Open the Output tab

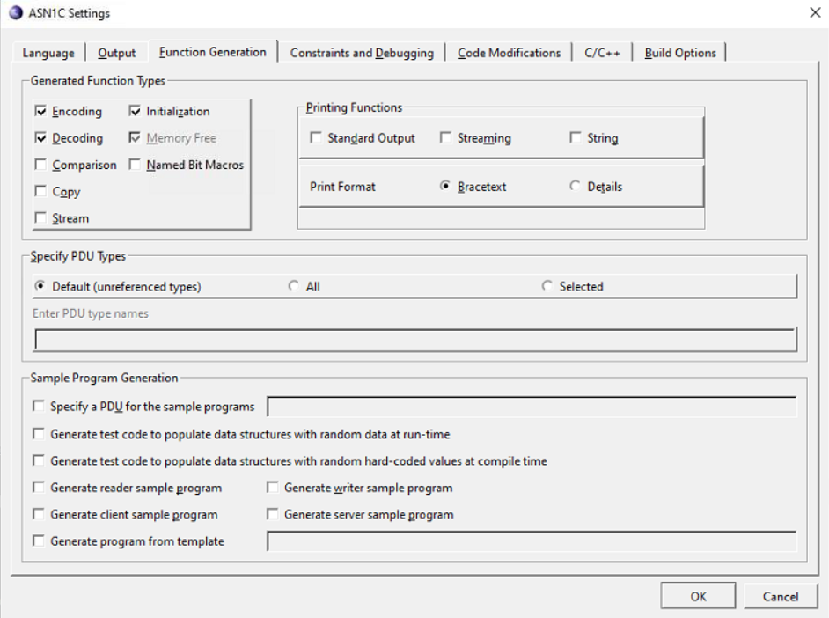tap(117, 53)
